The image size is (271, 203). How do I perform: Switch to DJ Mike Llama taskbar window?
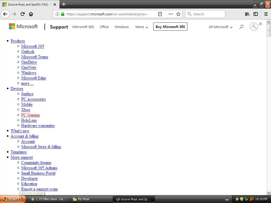click(x=49, y=199)
